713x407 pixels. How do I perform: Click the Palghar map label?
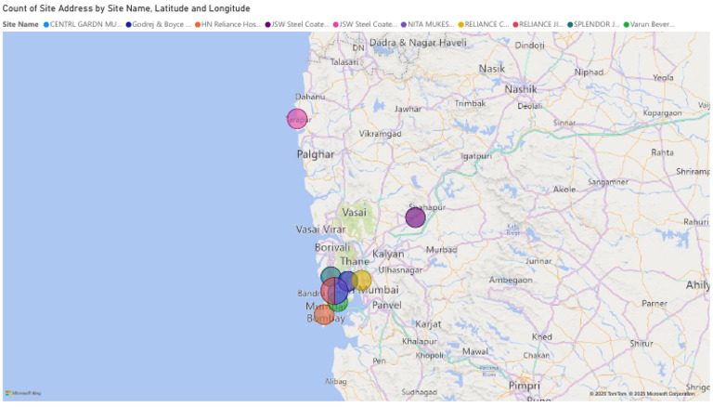(315, 154)
